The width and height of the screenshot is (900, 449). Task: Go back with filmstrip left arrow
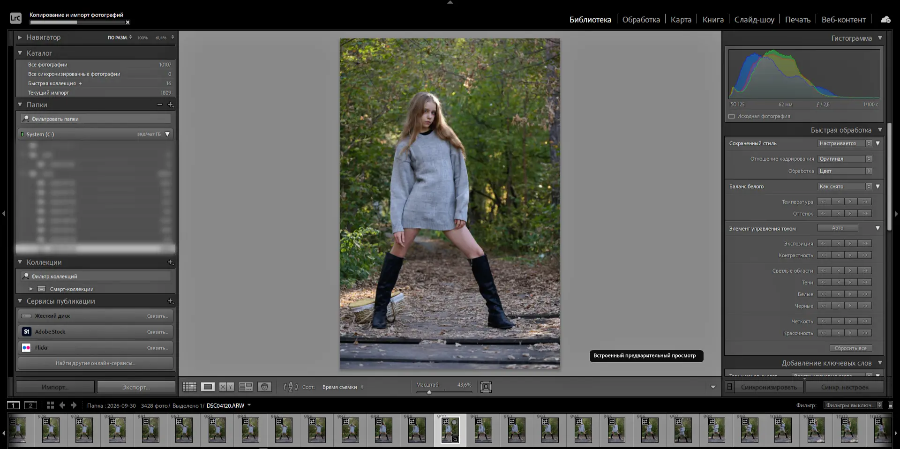click(62, 405)
